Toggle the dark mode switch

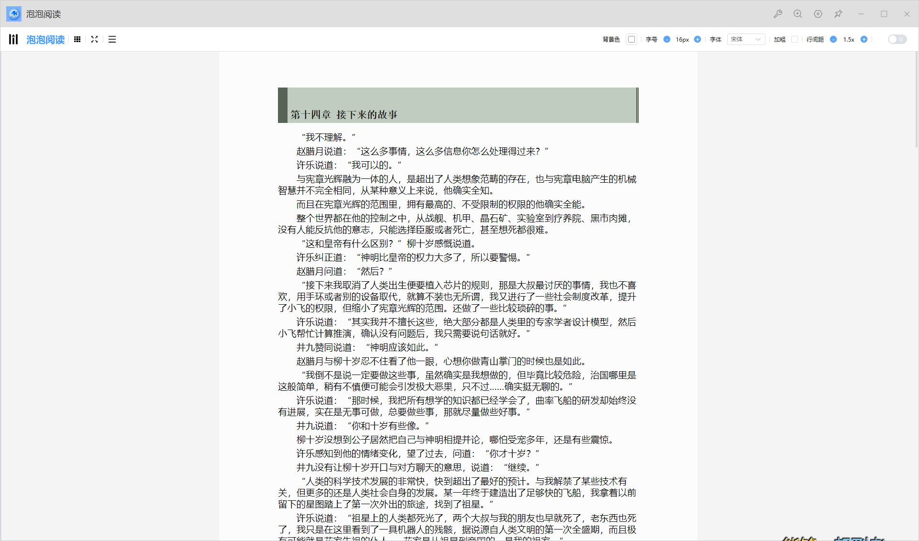pyautogui.click(x=897, y=39)
